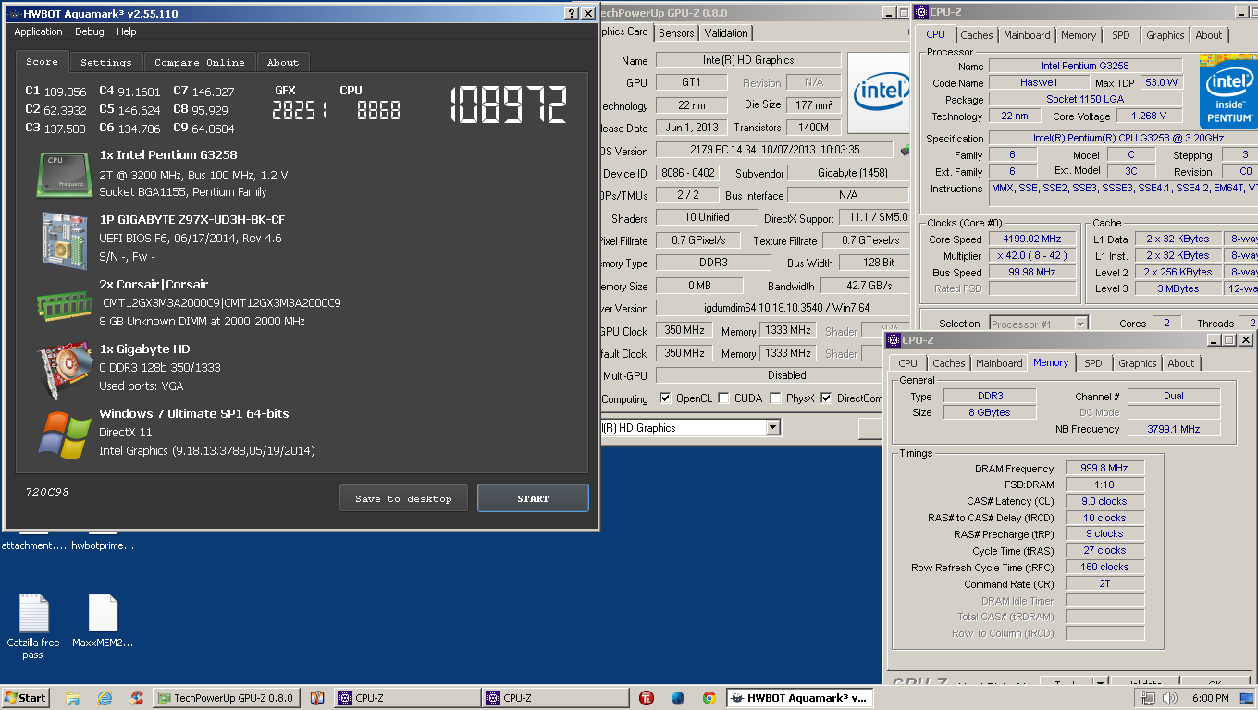Screen dimensions: 1258x710
Task: Open the Processor #1 selection dropdown in CPU-Z
Action: 1080,324
